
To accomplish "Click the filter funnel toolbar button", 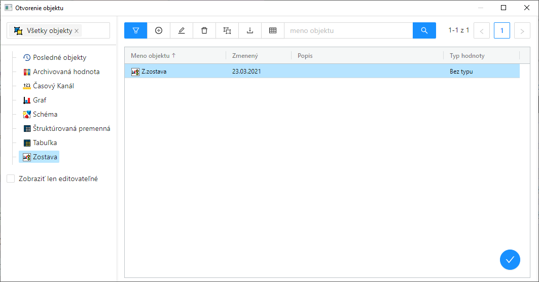I will [x=135, y=30].
